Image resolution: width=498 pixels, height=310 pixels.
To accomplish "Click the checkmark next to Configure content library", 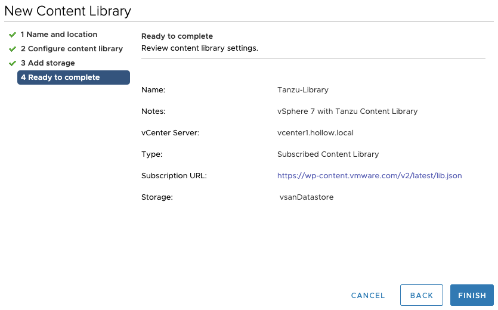I will [x=13, y=49].
